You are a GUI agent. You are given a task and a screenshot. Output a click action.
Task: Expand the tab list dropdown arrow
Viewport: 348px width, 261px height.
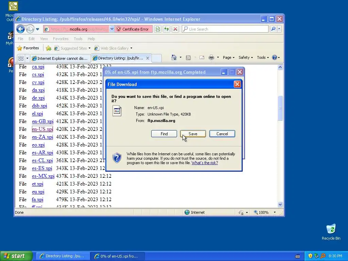pos(27,58)
